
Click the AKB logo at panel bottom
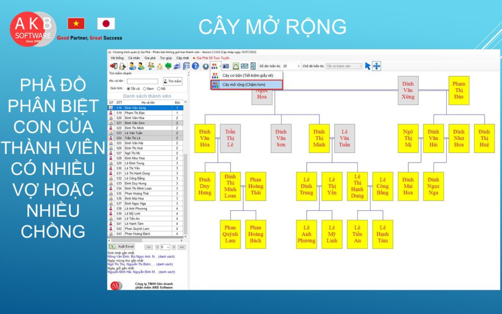116,286
